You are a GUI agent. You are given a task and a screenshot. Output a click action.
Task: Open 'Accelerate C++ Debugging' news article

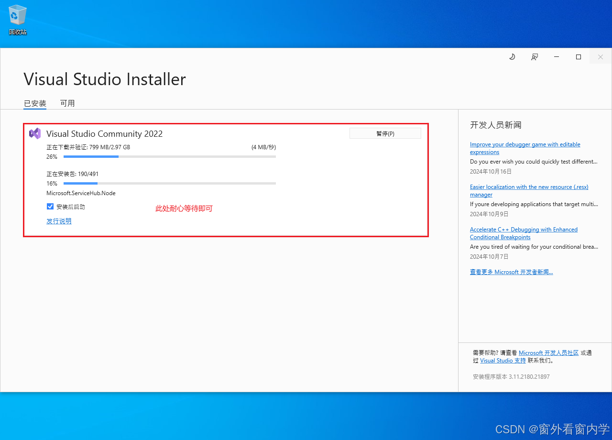click(524, 233)
